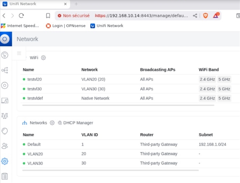Open the Statistics waveform icon in sidebar
Image resolution: width=240 pixels, height=183 pixels.
click(4, 116)
